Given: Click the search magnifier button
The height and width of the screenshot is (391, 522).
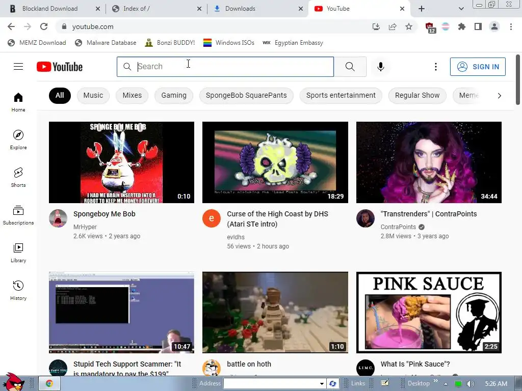Looking at the screenshot, I should coord(350,67).
